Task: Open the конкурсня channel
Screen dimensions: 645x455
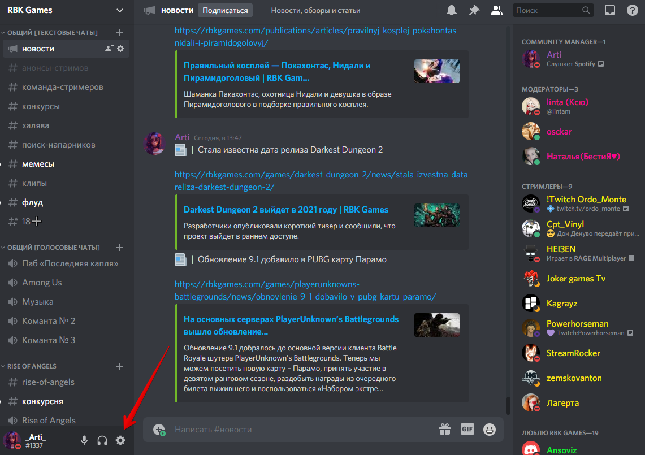Action: pos(66,401)
